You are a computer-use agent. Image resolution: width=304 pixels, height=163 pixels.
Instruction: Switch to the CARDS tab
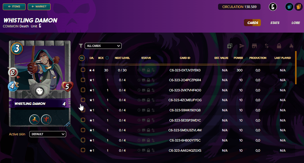pos(253,23)
